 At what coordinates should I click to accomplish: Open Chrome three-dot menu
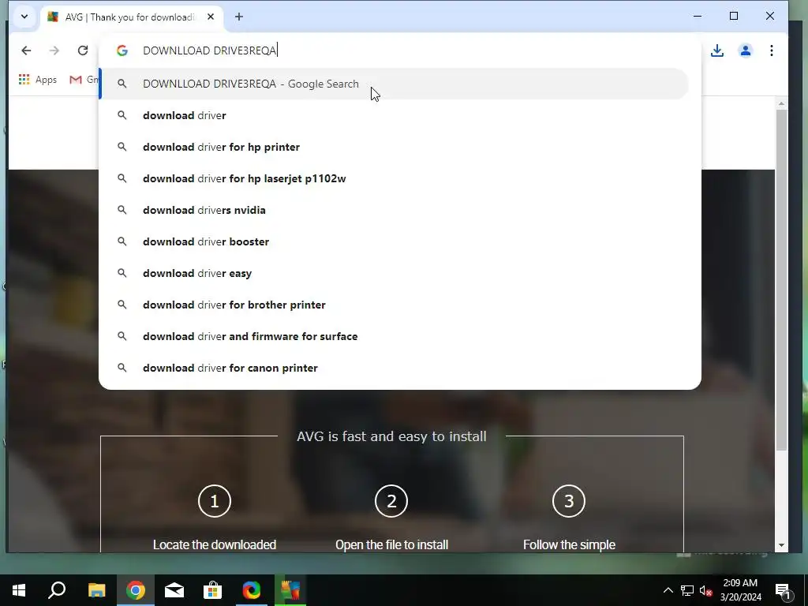click(x=772, y=50)
